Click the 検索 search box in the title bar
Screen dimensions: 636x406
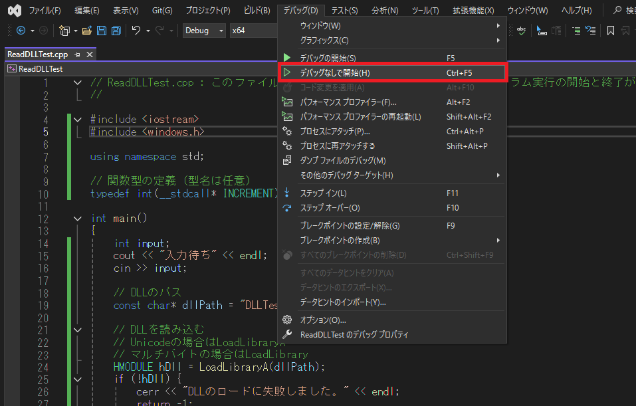623,11
